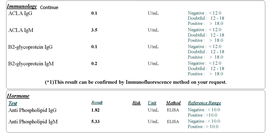271x138 pixels.
Task: Select the B2-glycoprotein IgG test row label
Action: (x=30, y=47)
